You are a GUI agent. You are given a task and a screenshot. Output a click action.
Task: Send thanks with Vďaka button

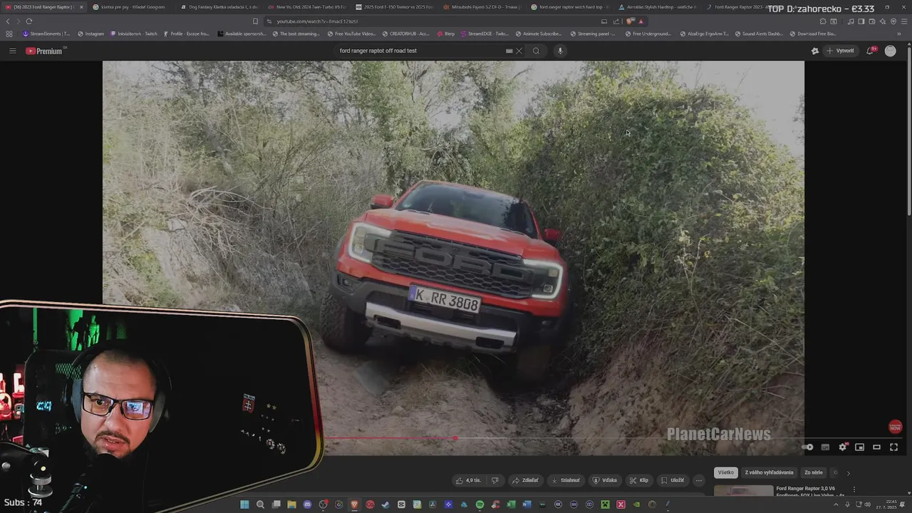pos(605,480)
